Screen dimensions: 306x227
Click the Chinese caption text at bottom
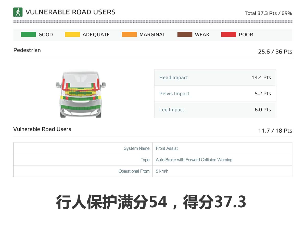click(151, 202)
